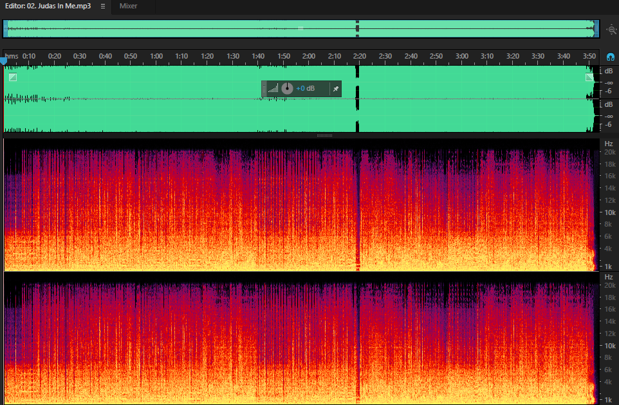Viewport: 619px width, 405px height.
Task: Toggle the HUD pin button
Action: coord(335,88)
